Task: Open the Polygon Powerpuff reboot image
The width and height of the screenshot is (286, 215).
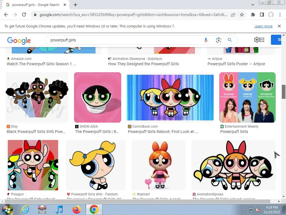Action: point(33,165)
